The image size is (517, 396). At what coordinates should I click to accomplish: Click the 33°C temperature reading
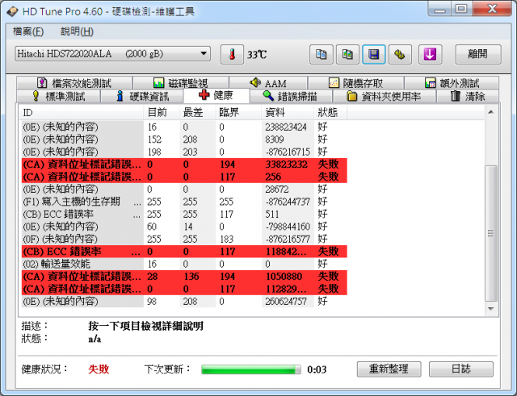click(257, 55)
